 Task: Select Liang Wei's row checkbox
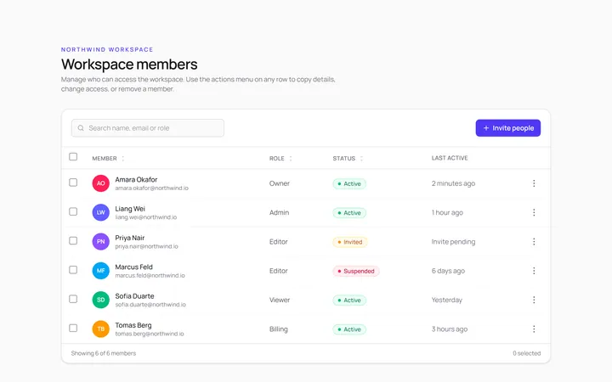tap(73, 211)
